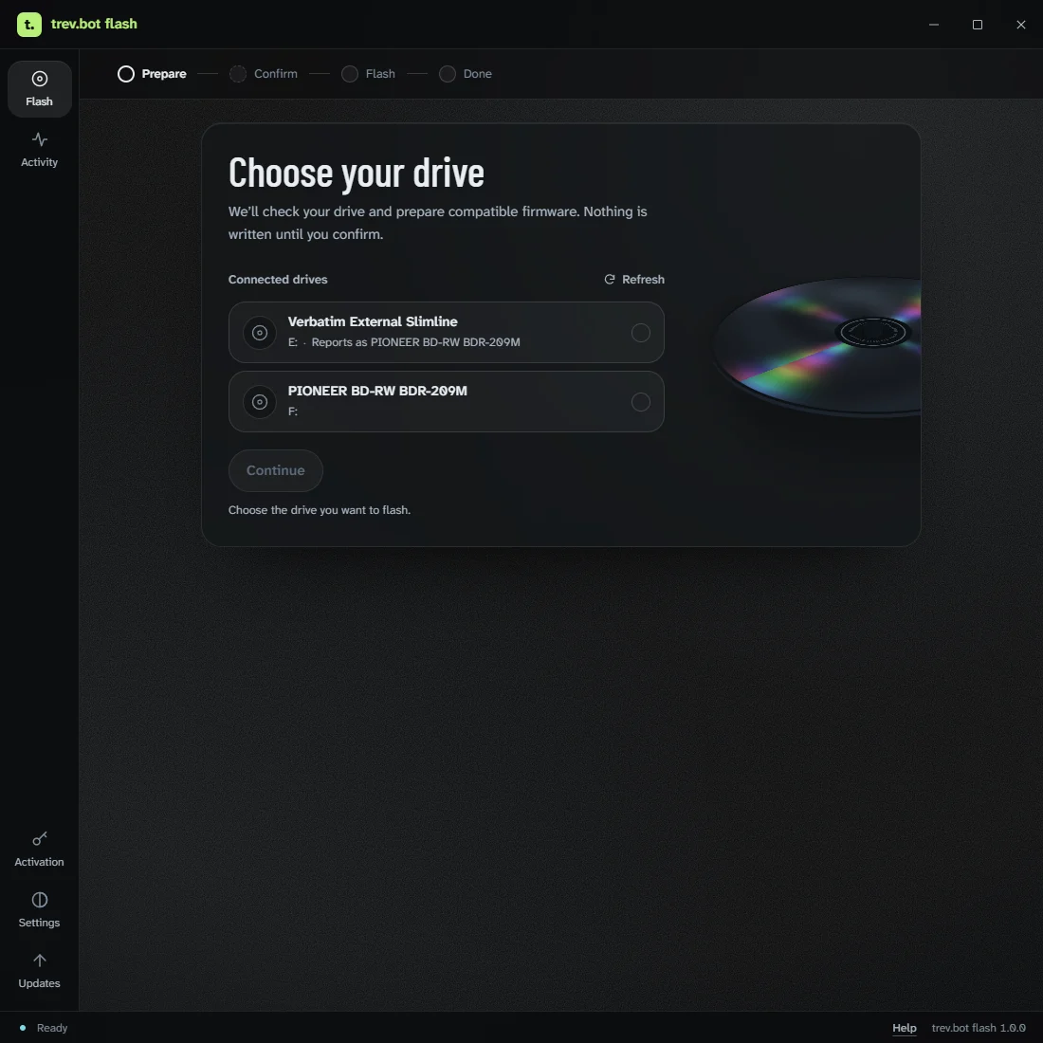Click the disc icon for Verbatim External Slimline
The width and height of the screenshot is (1043, 1043).
point(260,333)
